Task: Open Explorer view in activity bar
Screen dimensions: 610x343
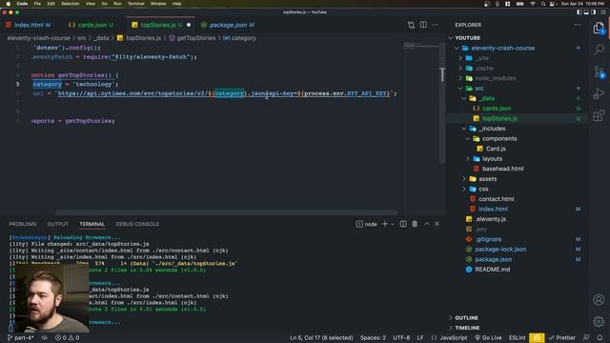Action: [599, 28]
